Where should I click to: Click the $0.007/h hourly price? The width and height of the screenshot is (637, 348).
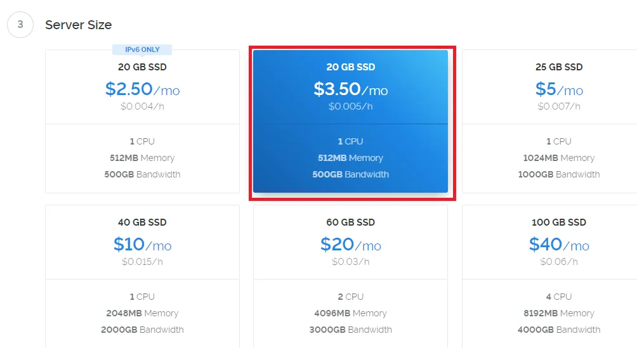pos(559,106)
